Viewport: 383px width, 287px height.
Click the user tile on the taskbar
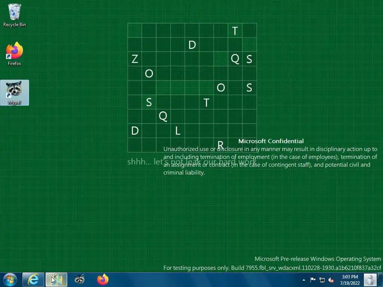[x=370, y=280]
